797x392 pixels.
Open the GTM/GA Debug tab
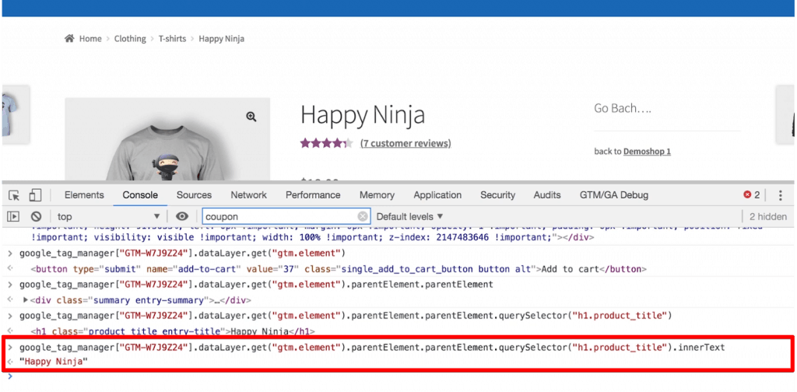[614, 195]
